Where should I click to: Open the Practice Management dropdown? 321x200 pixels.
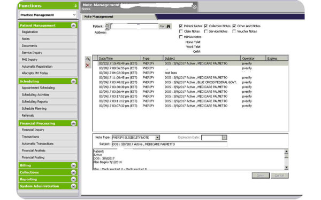[x=48, y=15]
